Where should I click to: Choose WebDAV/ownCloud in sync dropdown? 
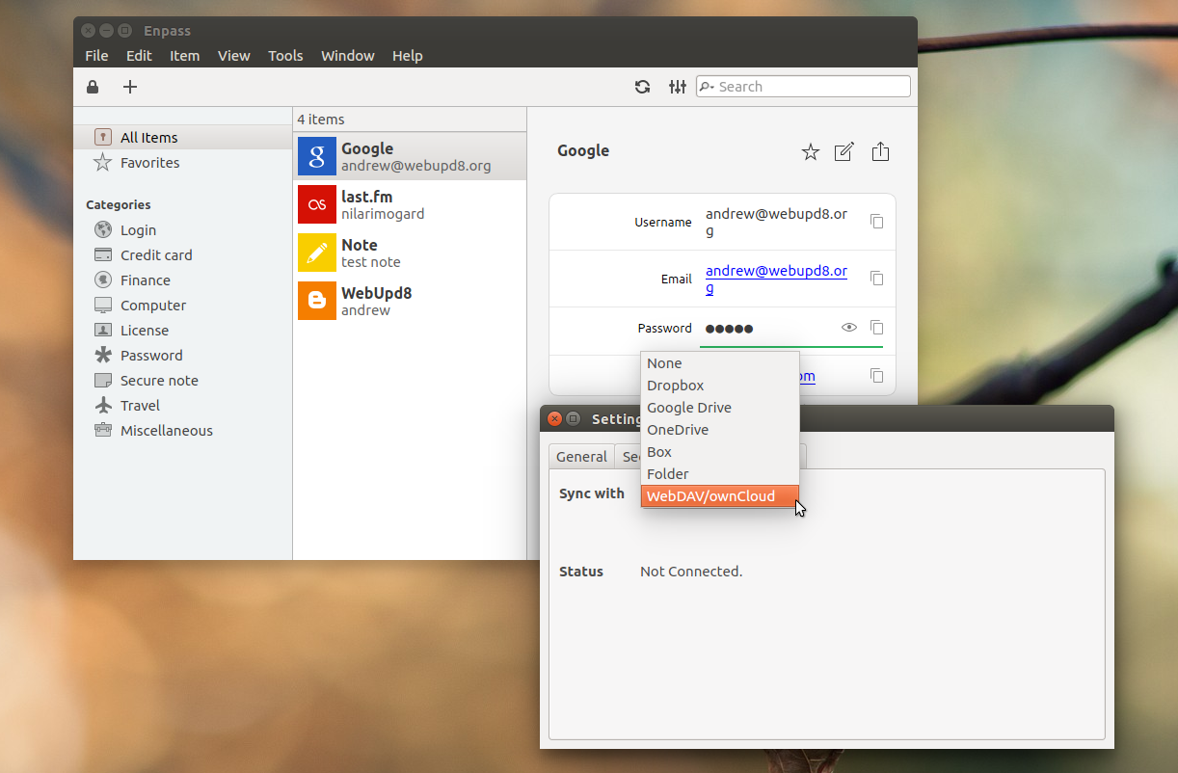pyautogui.click(x=720, y=496)
